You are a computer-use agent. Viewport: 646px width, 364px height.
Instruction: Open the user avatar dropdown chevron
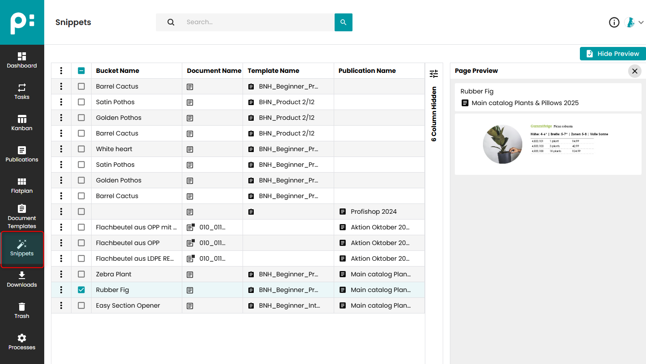(641, 22)
